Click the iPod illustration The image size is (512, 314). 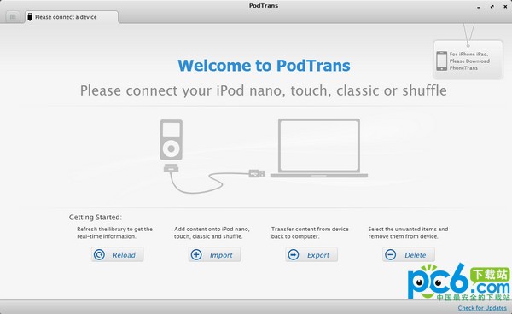coord(172,140)
